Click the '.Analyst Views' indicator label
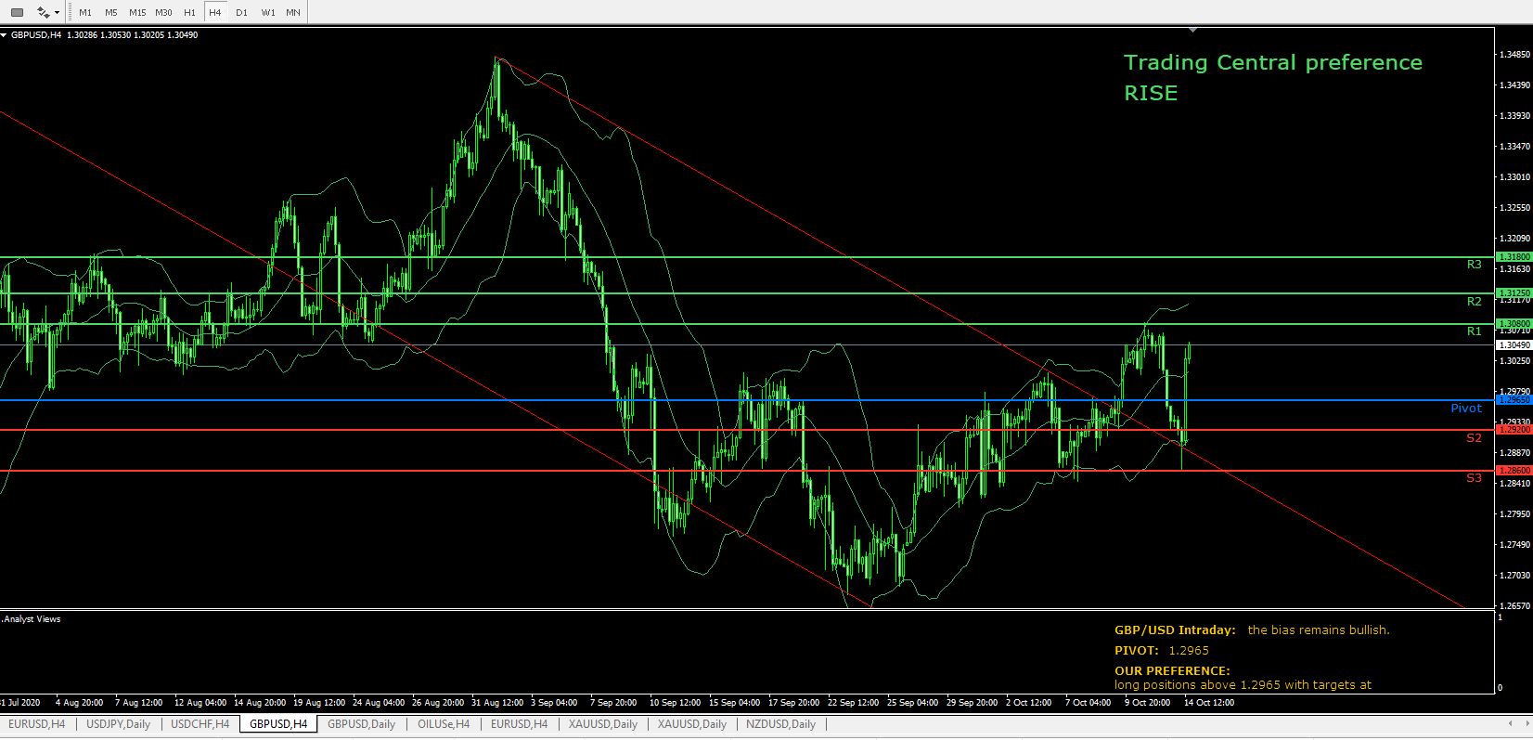The image size is (1533, 740). 32,619
